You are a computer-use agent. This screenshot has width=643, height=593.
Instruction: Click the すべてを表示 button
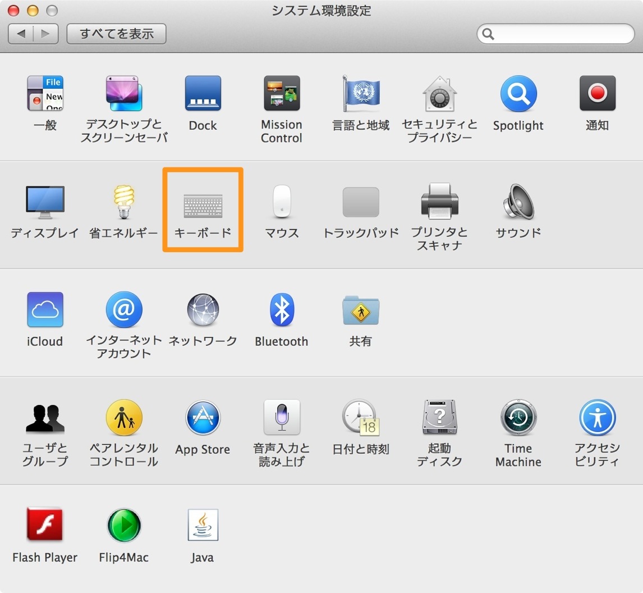pyautogui.click(x=117, y=34)
